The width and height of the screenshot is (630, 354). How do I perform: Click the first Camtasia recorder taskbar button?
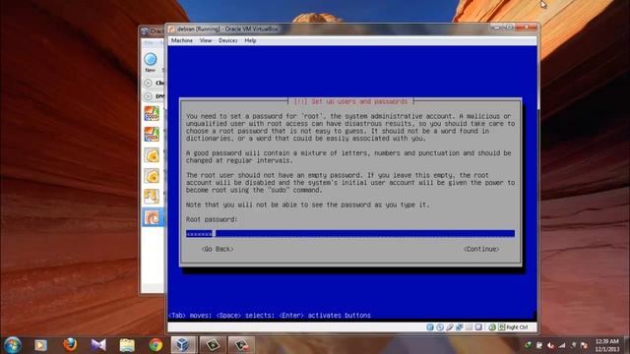click(213, 345)
